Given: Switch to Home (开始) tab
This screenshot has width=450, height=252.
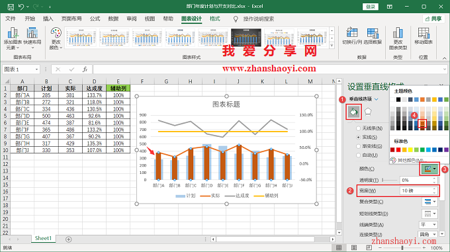Looking at the screenshot, I should tap(30, 19).
